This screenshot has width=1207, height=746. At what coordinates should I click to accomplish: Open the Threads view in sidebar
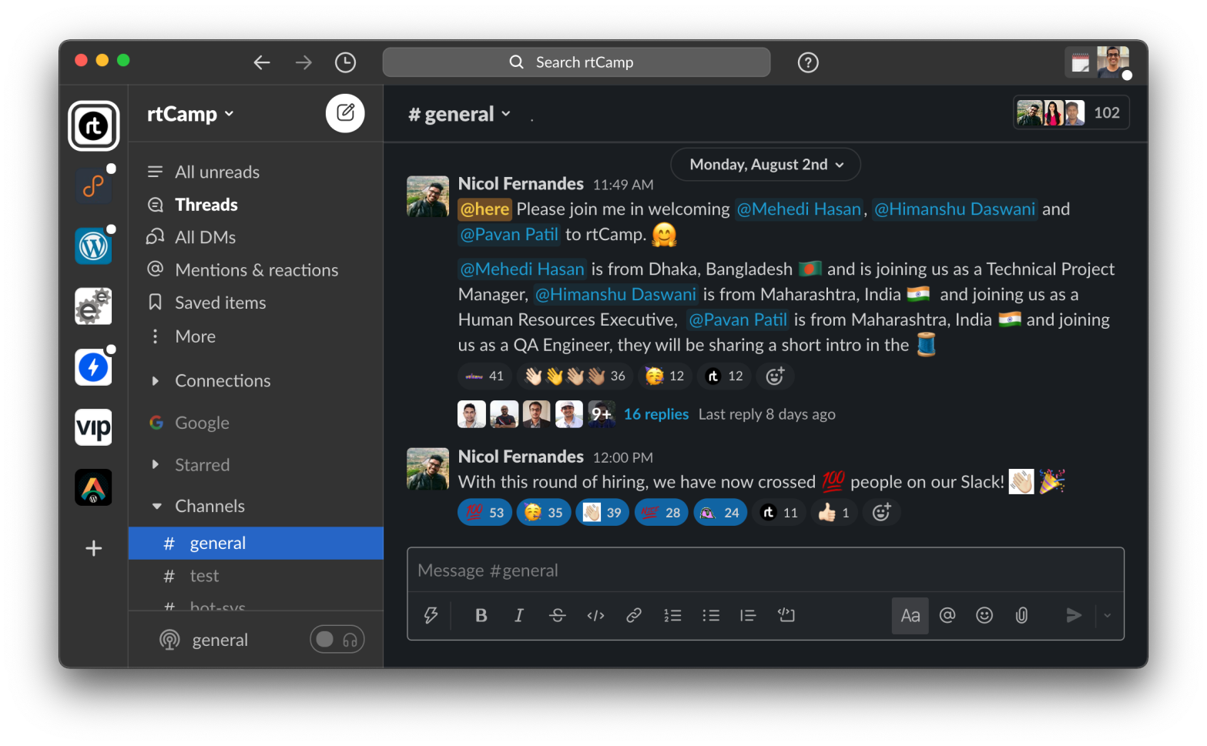coord(206,205)
